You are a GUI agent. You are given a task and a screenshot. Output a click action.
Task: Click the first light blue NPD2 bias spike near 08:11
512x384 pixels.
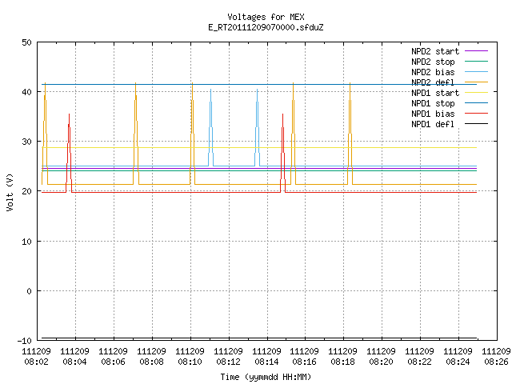coord(211,127)
